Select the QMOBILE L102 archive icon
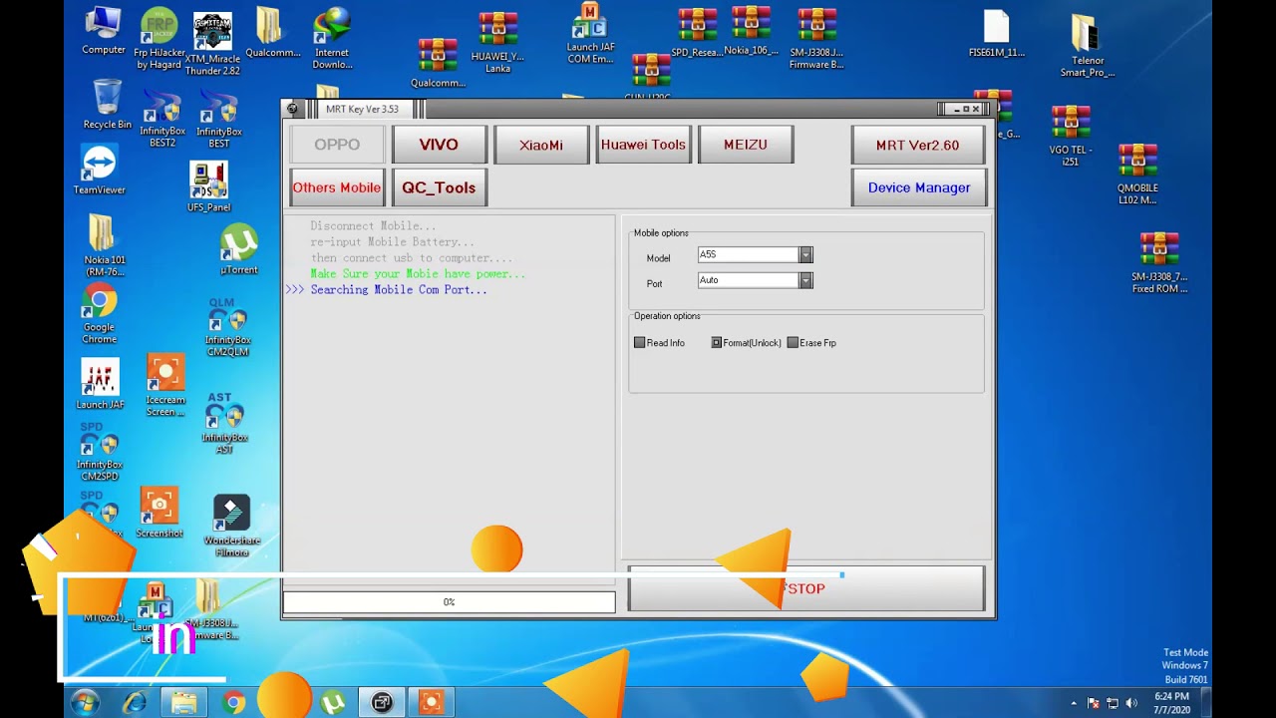 click(1137, 175)
